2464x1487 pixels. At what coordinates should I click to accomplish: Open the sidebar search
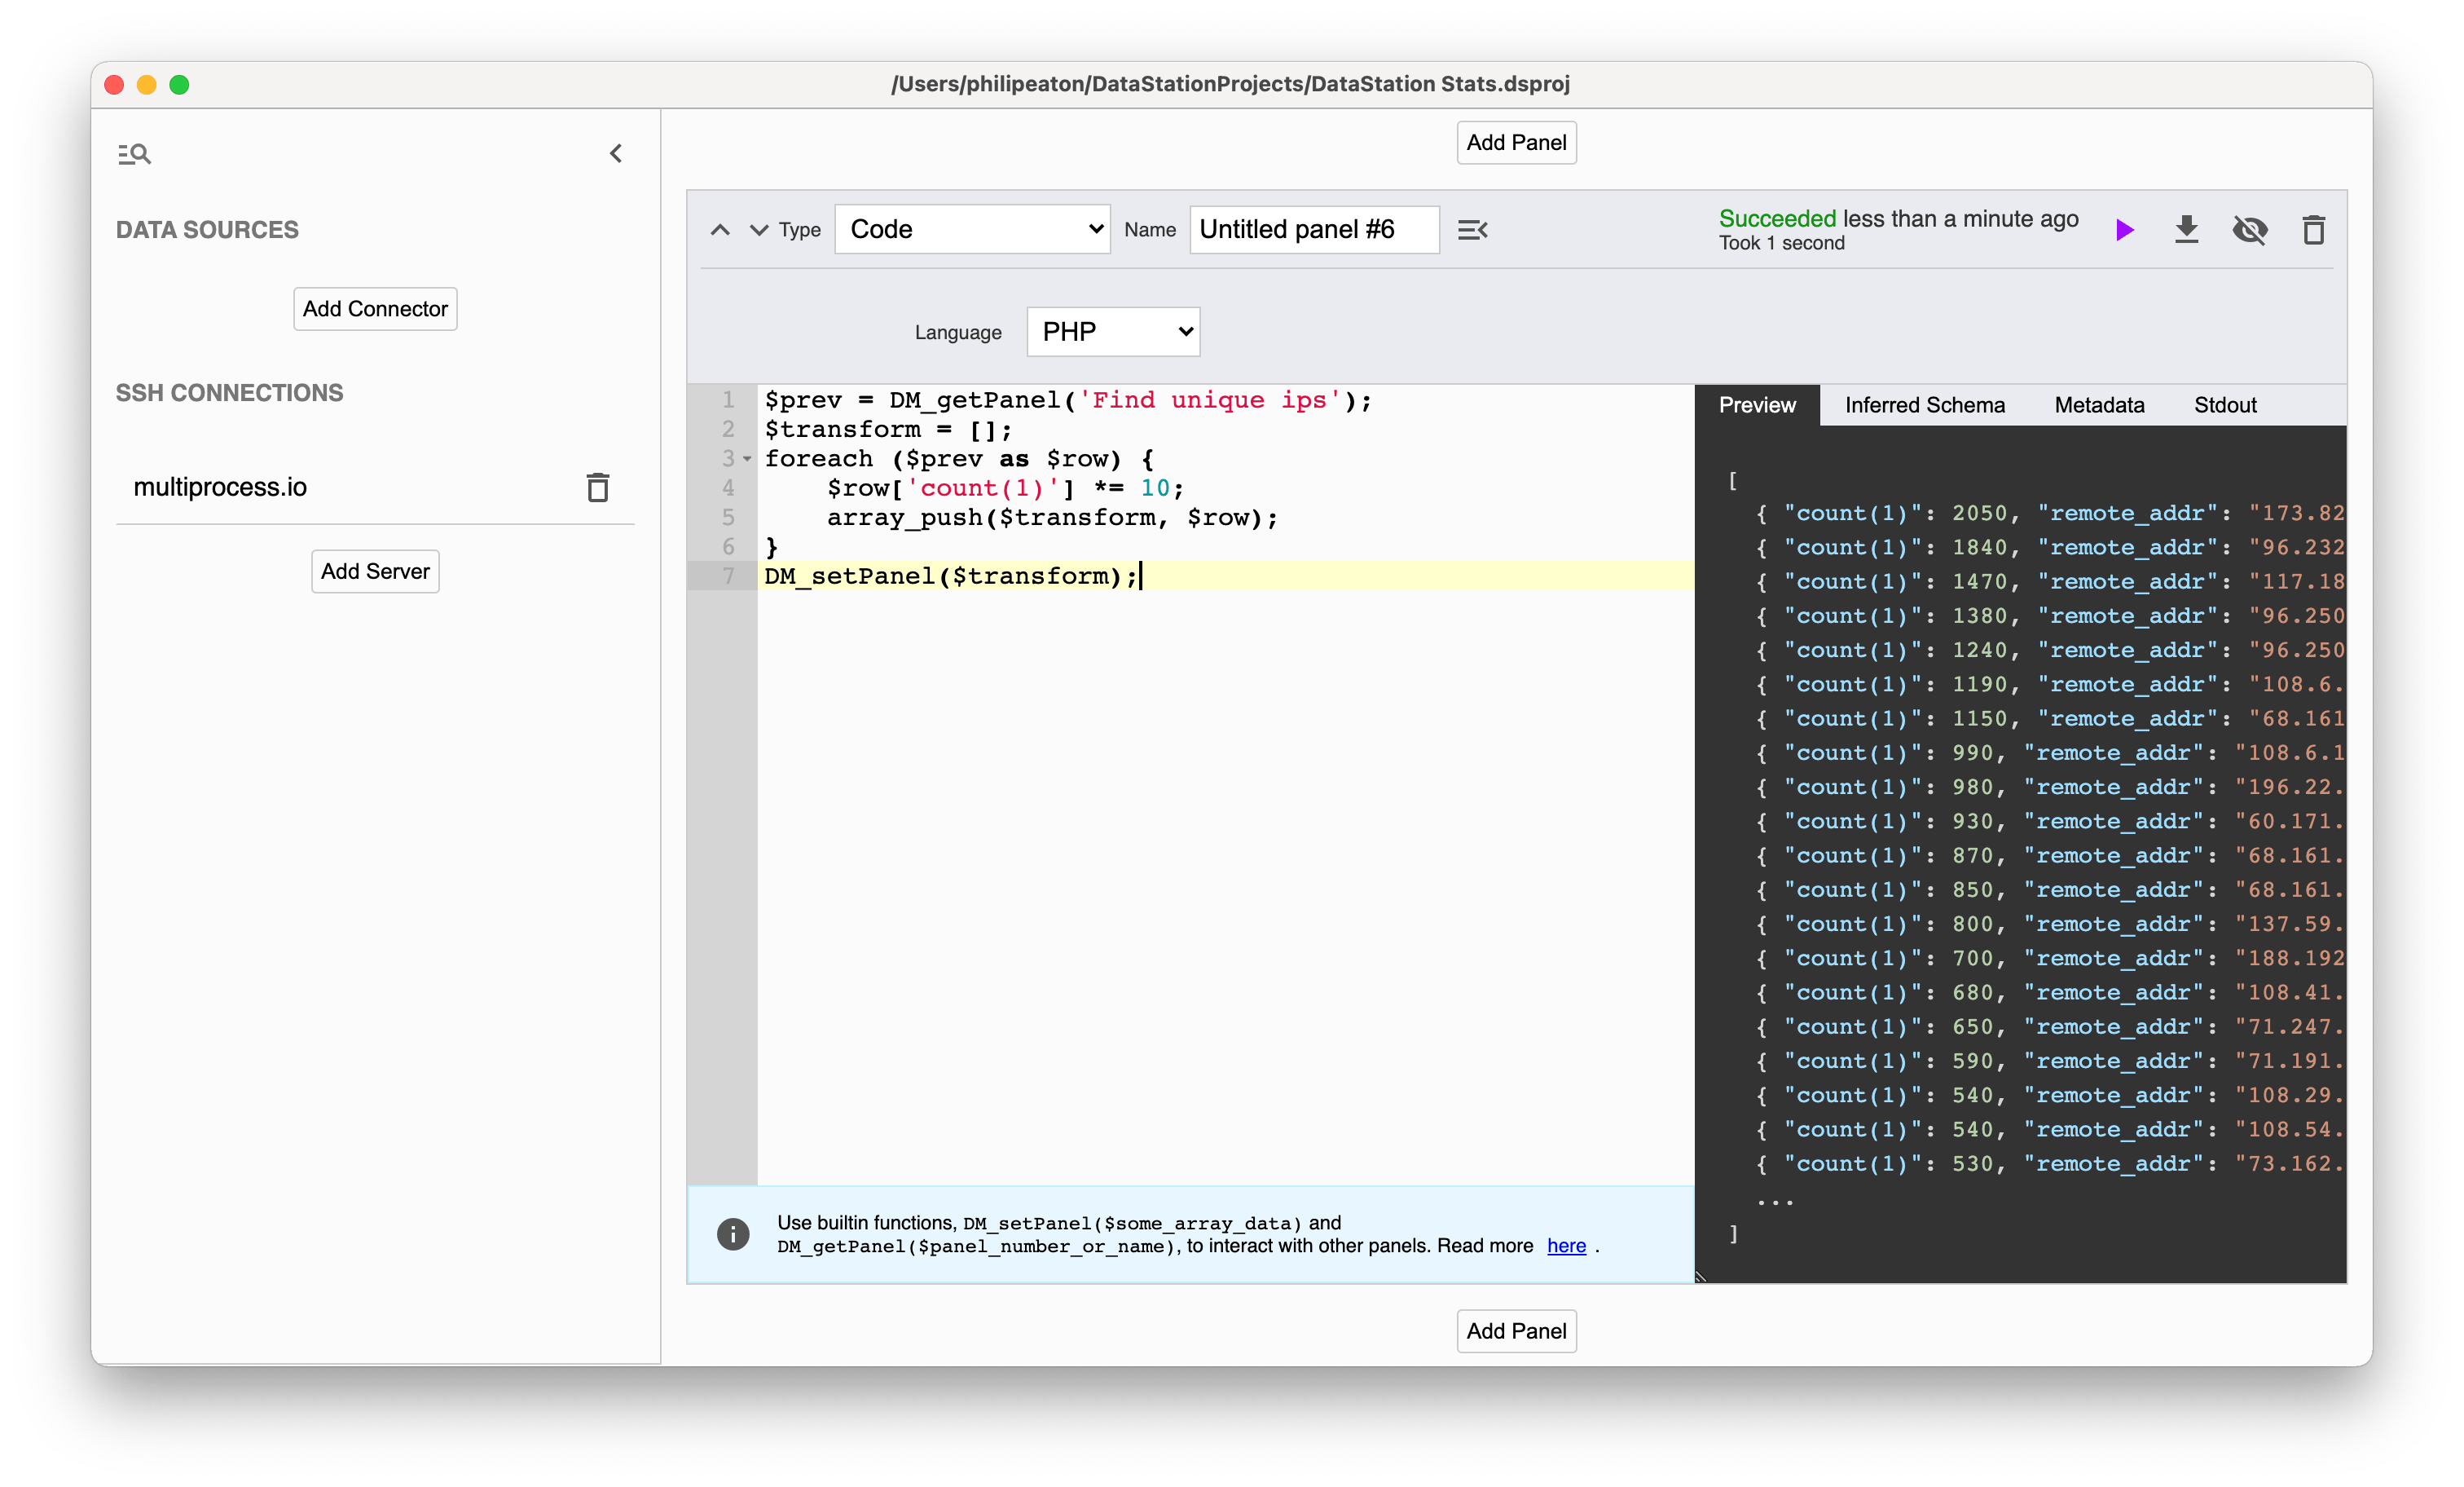tap(134, 153)
